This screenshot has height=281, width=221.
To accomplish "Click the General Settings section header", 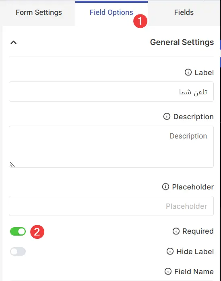I will pyautogui.click(x=111, y=43).
